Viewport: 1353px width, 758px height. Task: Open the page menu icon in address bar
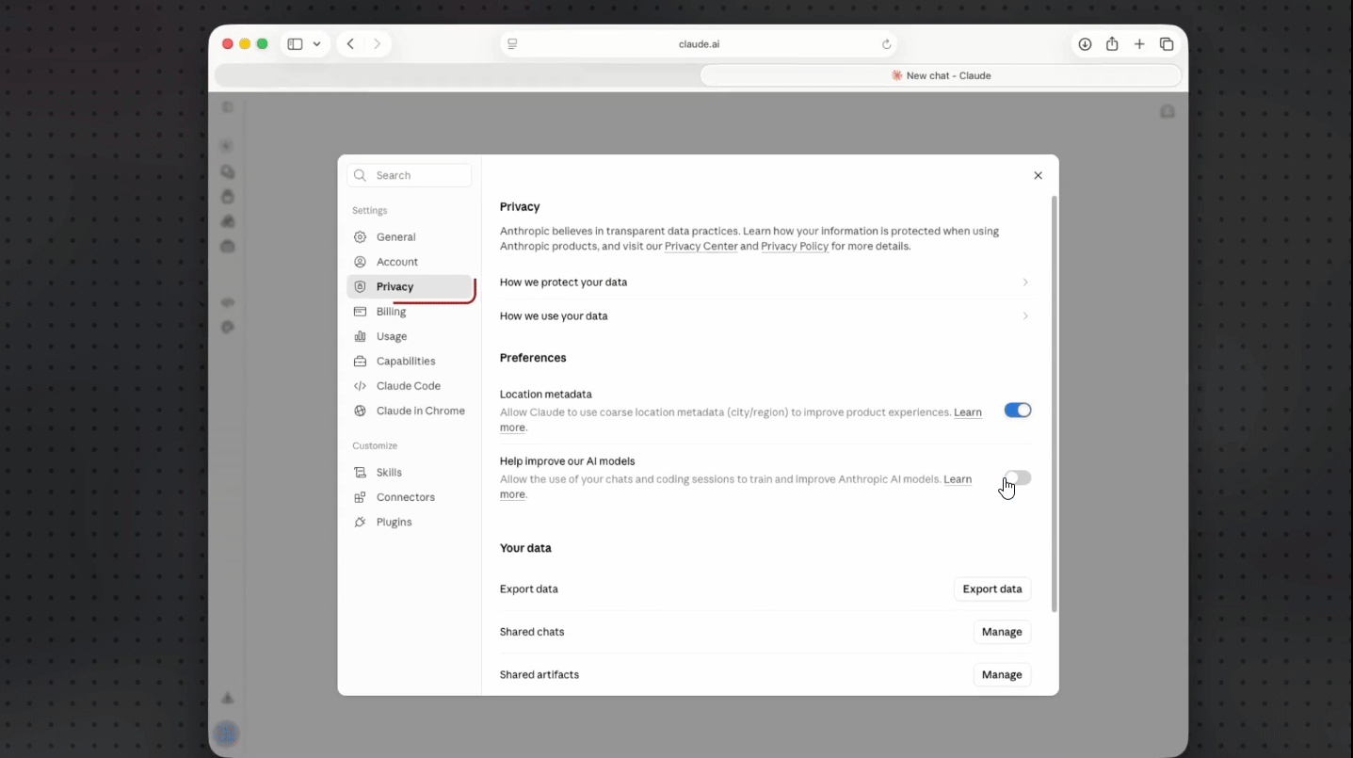point(512,44)
